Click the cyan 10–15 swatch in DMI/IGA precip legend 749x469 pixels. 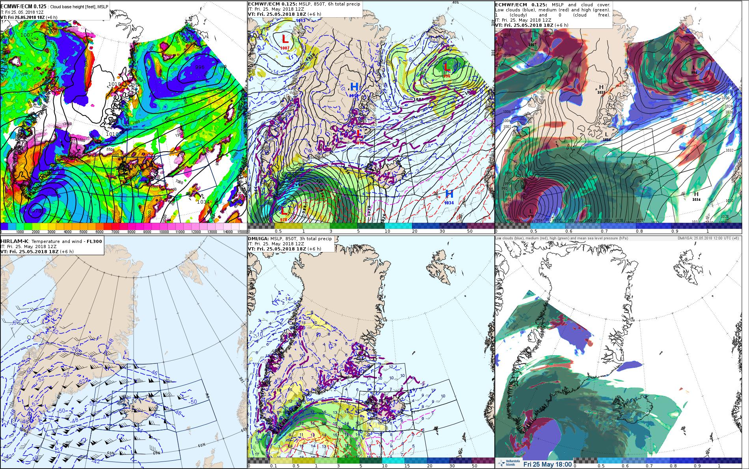click(393, 460)
